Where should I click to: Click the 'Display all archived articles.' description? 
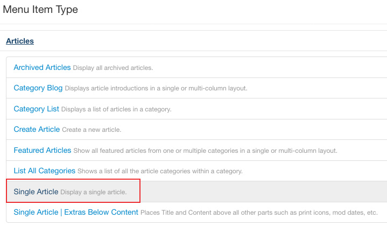113,68
